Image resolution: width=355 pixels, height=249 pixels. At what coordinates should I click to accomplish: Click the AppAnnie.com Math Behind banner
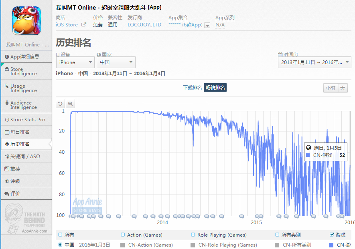[x=26, y=218]
